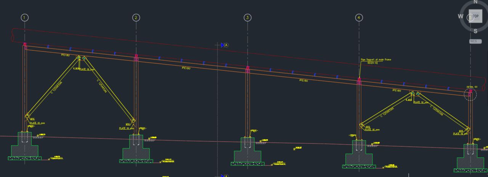Viewport: 488px width, 177px height.
Task: Select the dashed DETAIL 03 callout circle
Action: (x=470, y=94)
